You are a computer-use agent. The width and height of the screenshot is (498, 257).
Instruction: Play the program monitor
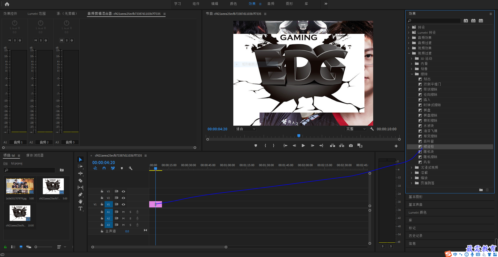pos(303,146)
